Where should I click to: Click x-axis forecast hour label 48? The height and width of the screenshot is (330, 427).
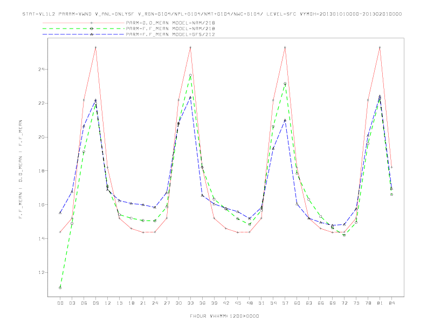[250, 303]
